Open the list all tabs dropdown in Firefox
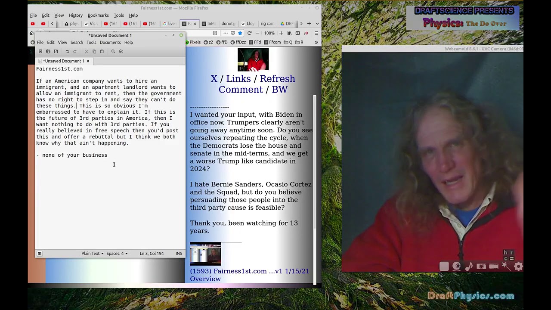Image resolution: width=551 pixels, height=310 pixels. (x=317, y=24)
